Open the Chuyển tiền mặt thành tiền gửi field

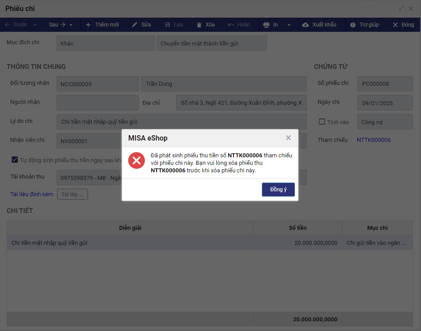pos(211,43)
